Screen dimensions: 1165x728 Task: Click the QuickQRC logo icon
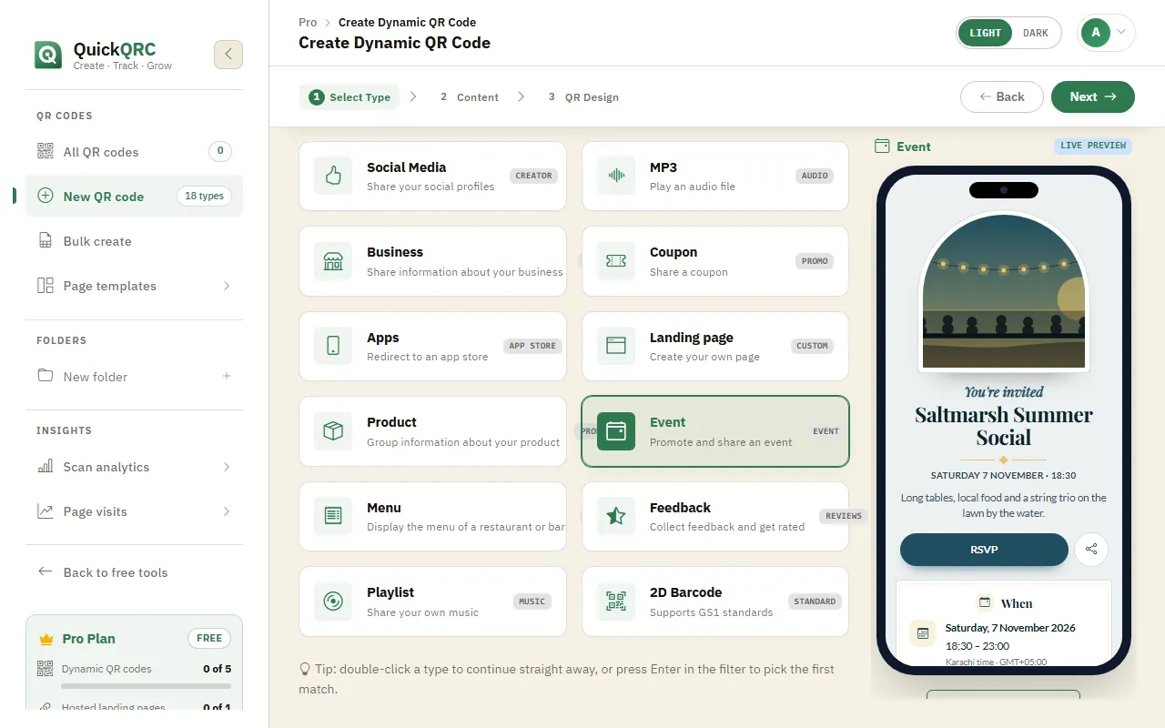coord(48,55)
